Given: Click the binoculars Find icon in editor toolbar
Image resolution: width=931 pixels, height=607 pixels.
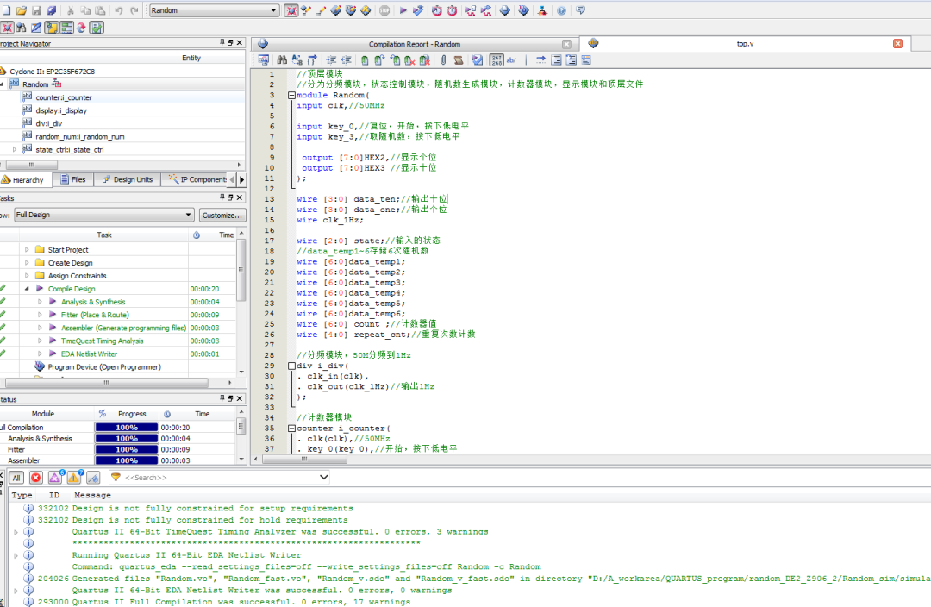Looking at the screenshot, I should [x=281, y=60].
